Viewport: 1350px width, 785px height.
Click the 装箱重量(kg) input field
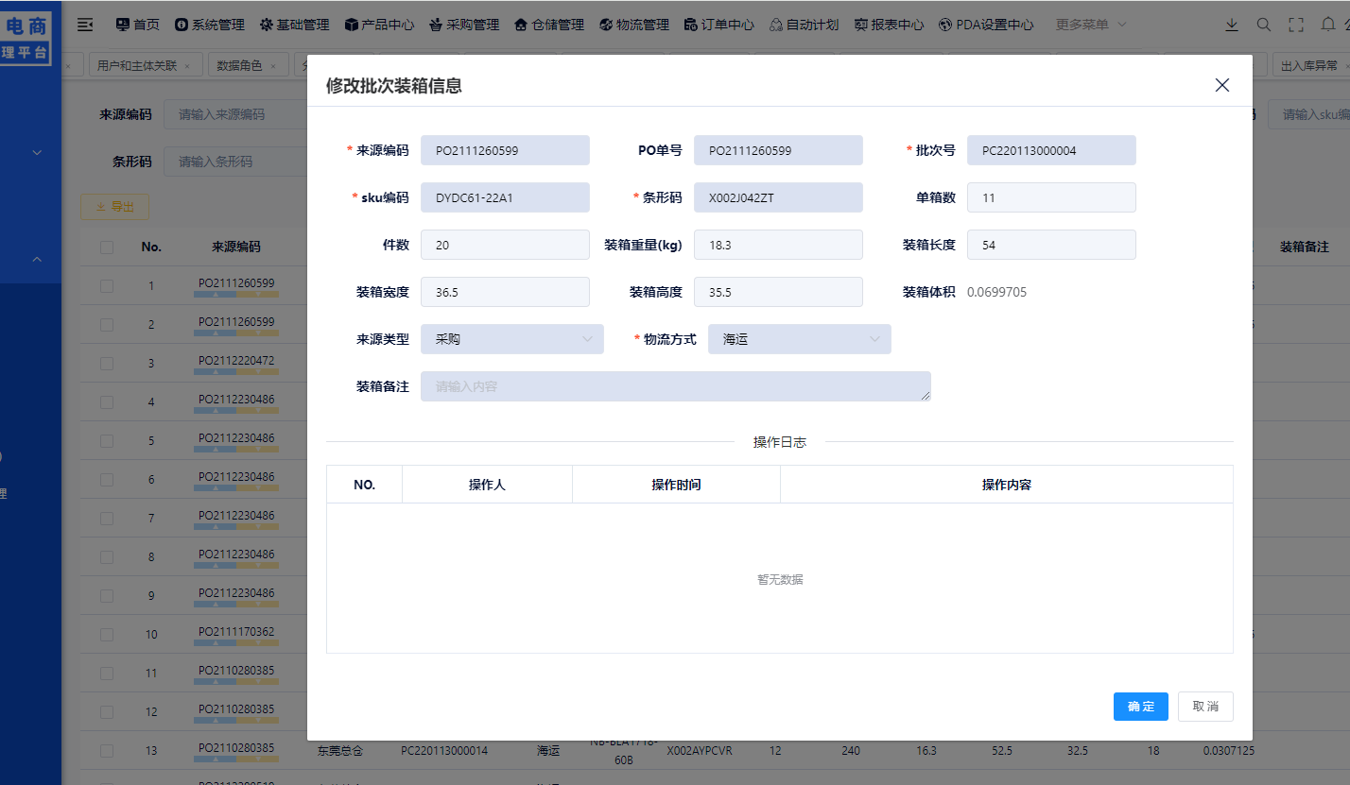[x=777, y=245]
